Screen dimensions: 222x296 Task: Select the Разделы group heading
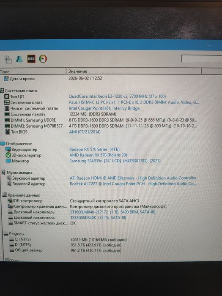(16, 234)
